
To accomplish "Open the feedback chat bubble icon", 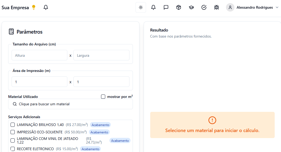I will point(166,7).
